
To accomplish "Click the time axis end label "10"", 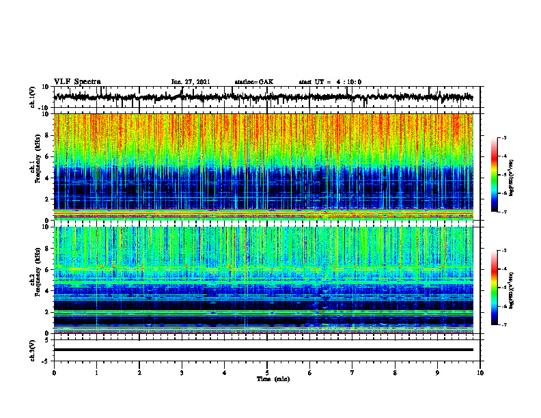I will tap(480, 373).
